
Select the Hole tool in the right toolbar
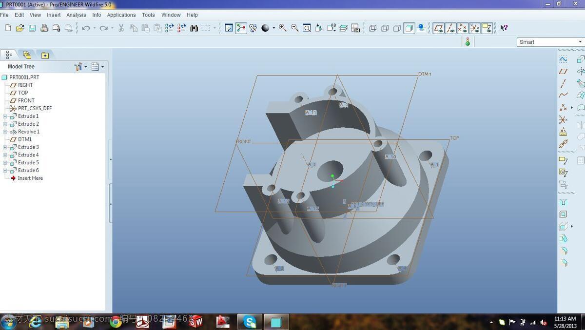coord(563,202)
